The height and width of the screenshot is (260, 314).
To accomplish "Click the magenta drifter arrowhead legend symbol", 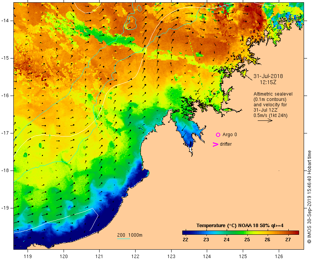I will pos(215,145).
